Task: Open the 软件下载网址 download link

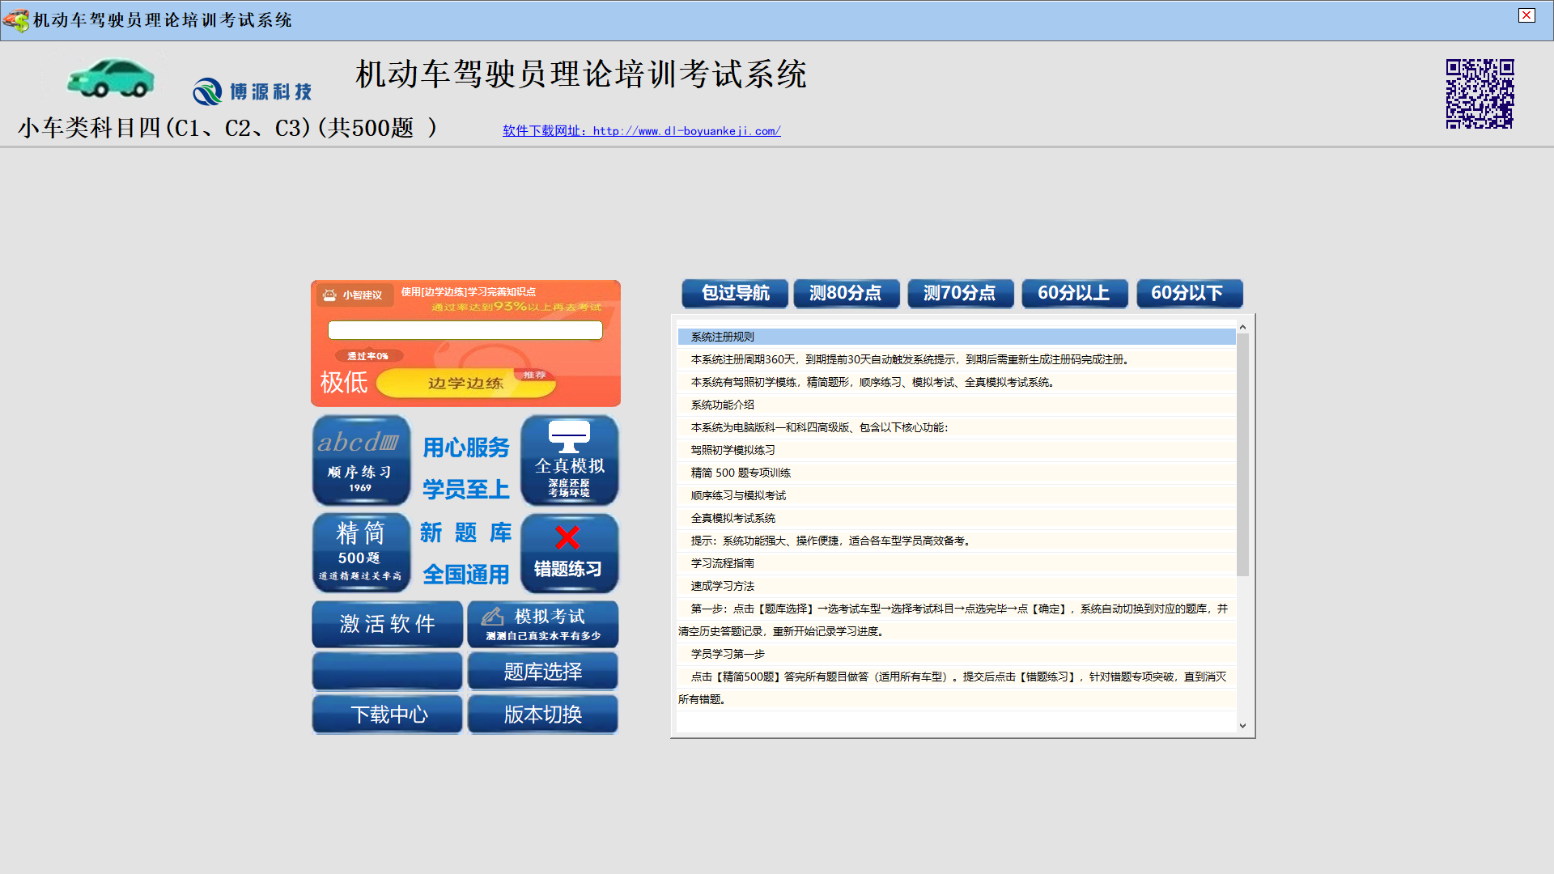Action: pyautogui.click(x=641, y=131)
